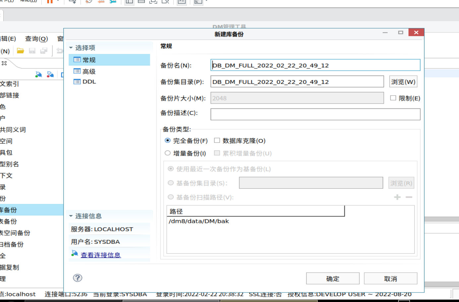Click the 路径 column header
459x302 pixels.
(x=256, y=211)
